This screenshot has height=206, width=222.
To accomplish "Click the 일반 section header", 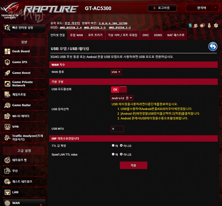I will pos(24,42).
